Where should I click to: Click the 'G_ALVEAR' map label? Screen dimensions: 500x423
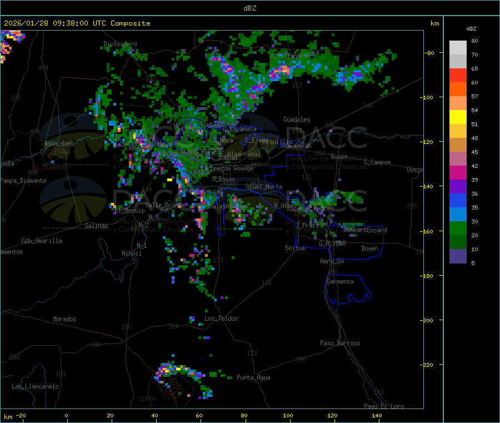(332, 243)
